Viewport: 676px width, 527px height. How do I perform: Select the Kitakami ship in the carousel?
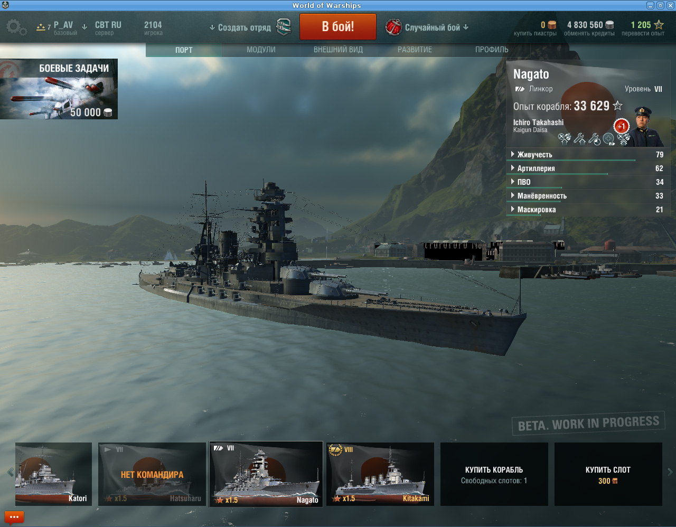click(380, 474)
